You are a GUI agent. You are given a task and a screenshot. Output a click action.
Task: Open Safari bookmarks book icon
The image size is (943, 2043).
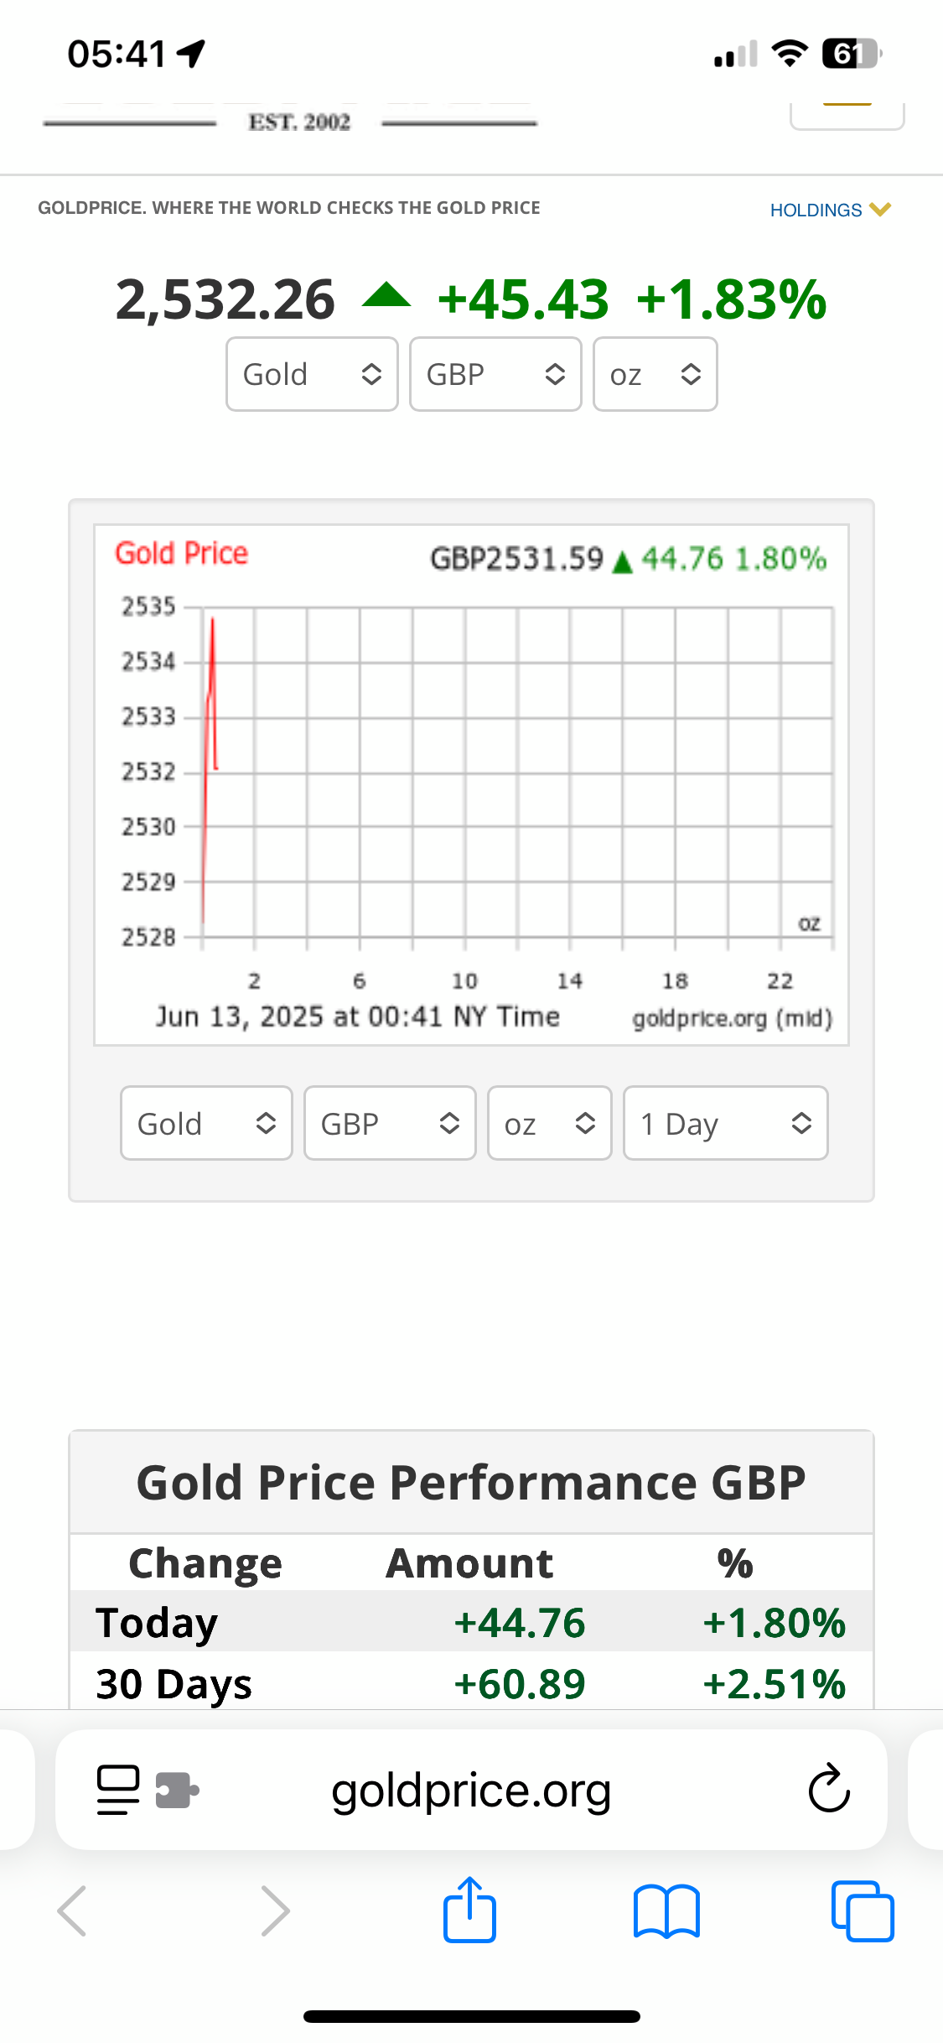(x=666, y=1911)
